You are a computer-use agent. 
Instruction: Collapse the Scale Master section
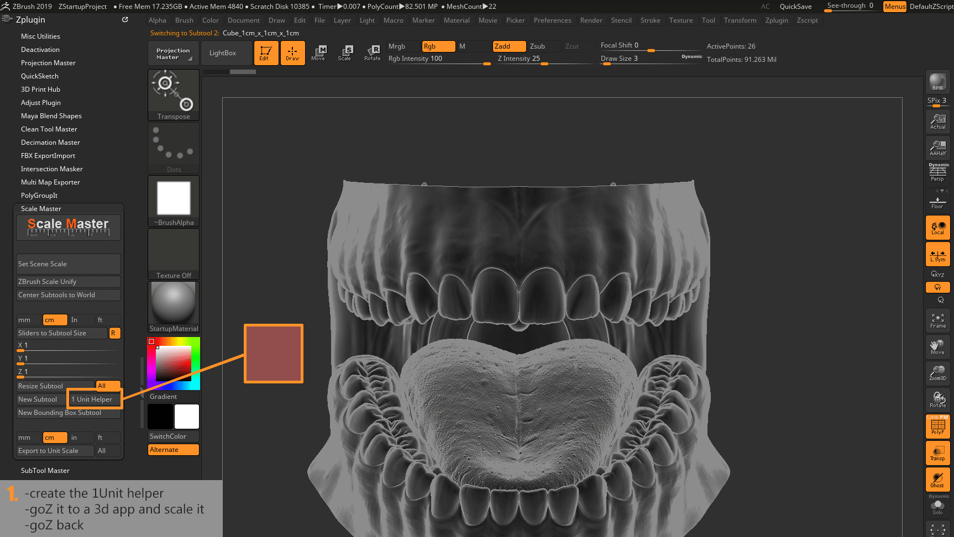41,209
